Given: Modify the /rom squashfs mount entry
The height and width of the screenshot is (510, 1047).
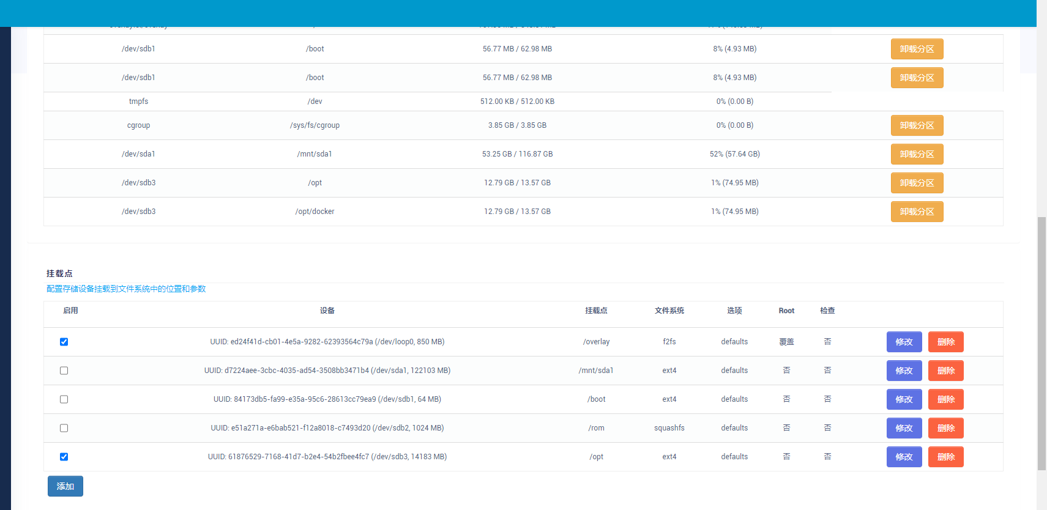Looking at the screenshot, I should coord(904,428).
